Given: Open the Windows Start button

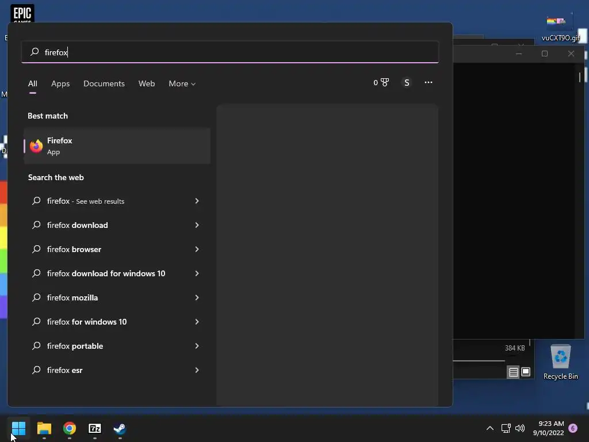Looking at the screenshot, I should click(18, 428).
